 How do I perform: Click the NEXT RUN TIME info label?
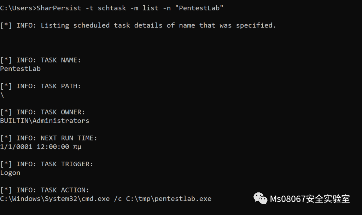coord(49,138)
